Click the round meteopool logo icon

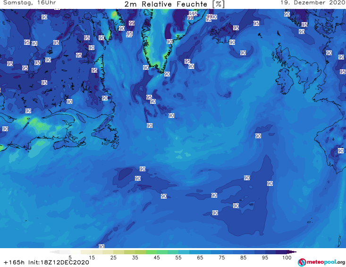[x=302, y=262]
